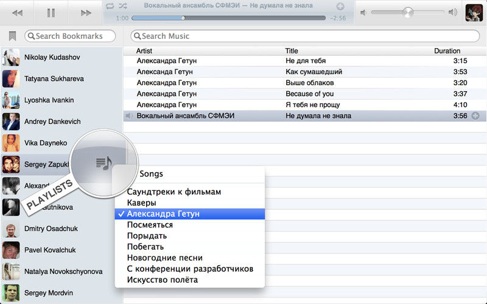Open Tatyana Sukhareva's bookmark
Screen dimensions: 487x304
coord(61,79)
